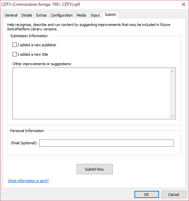Click the Submit Now button
Image resolution: width=189 pixels, height=201 pixels.
(95, 169)
